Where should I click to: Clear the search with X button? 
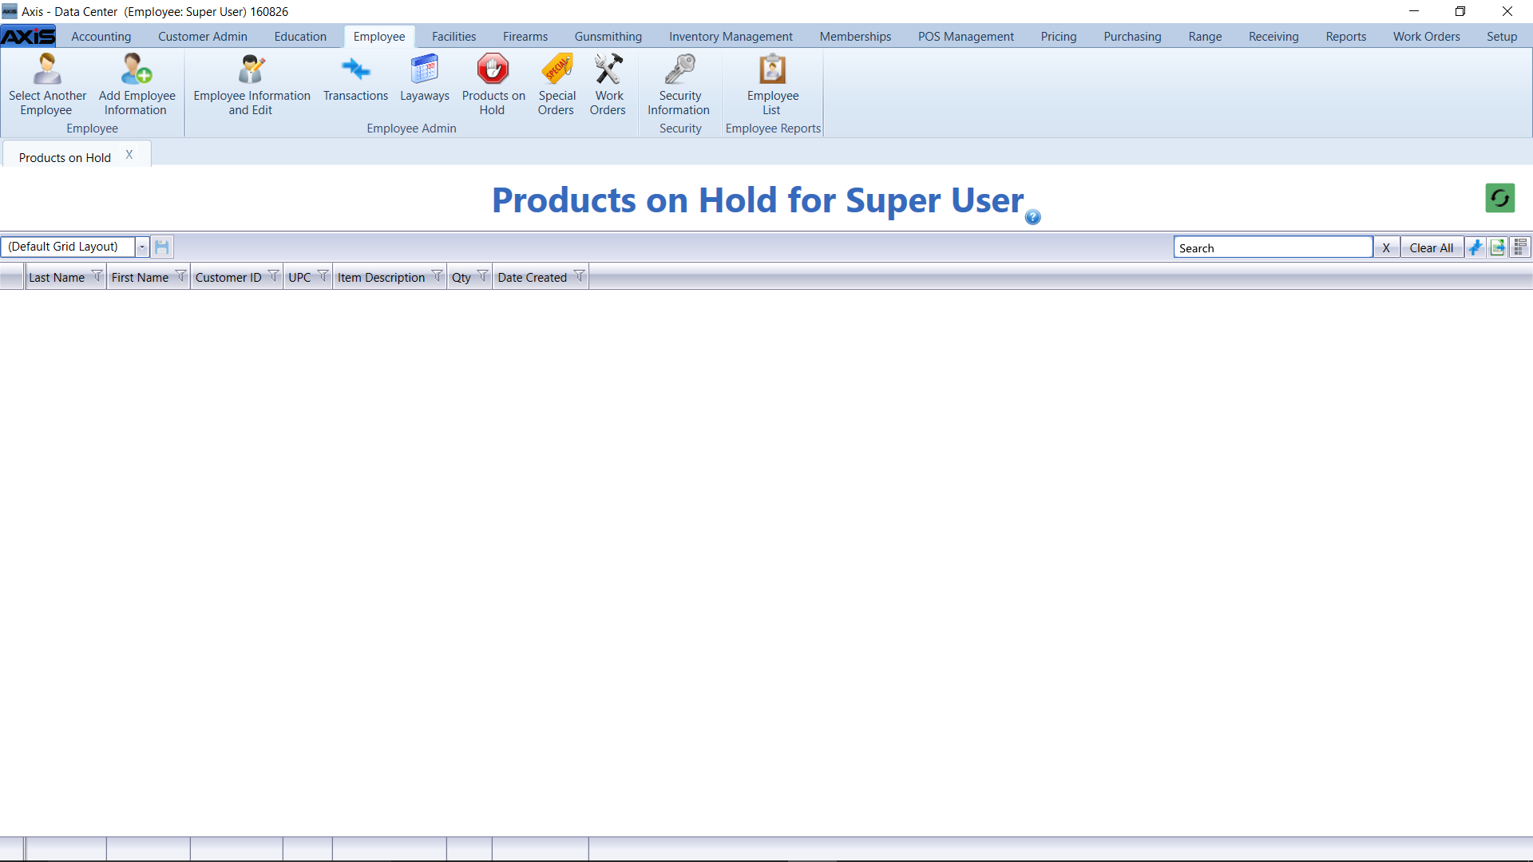coord(1386,247)
